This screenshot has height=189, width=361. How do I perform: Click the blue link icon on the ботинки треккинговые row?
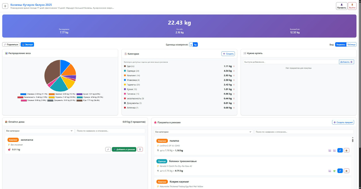[340, 171]
